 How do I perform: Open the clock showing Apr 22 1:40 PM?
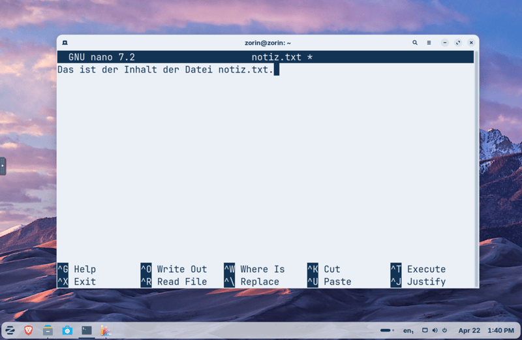click(485, 331)
